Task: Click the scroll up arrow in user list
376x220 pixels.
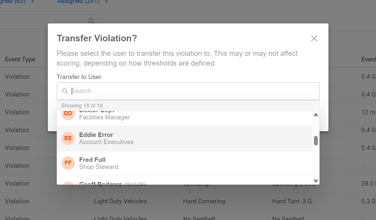Action: point(316,115)
